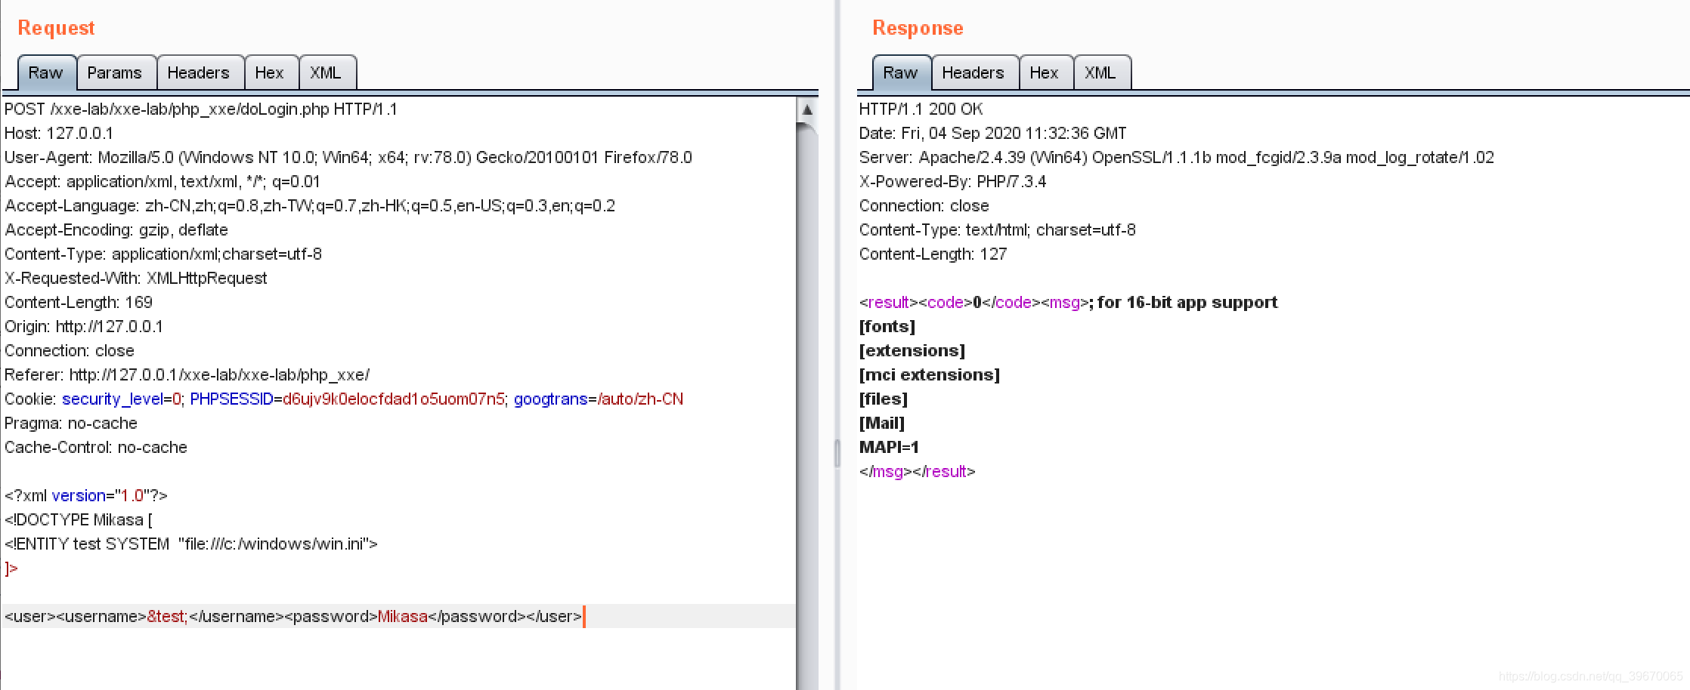Click the Server: Apache header line
The width and height of the screenshot is (1690, 690).
click(1177, 158)
